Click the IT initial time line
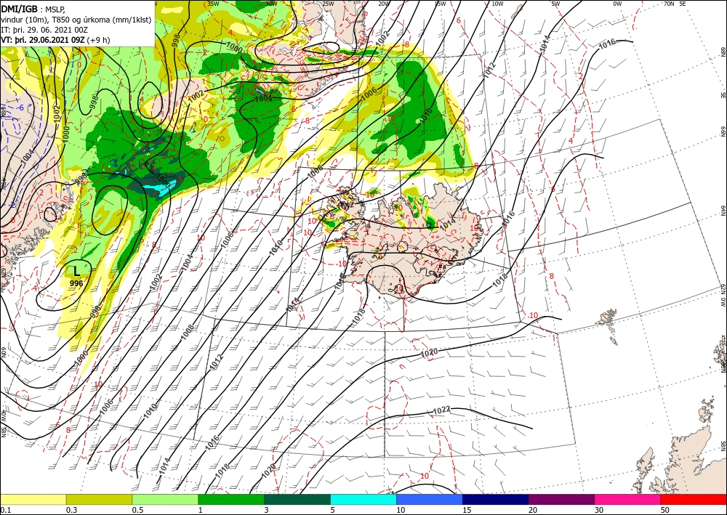727x515 pixels. tap(44, 30)
